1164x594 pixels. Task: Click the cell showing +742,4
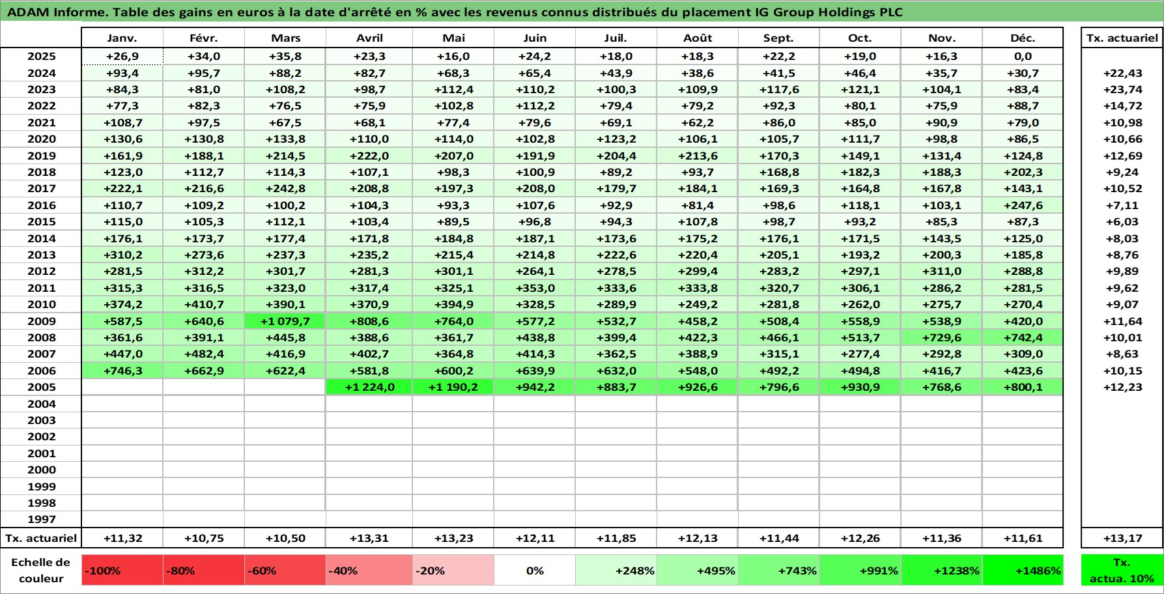[1023, 337]
